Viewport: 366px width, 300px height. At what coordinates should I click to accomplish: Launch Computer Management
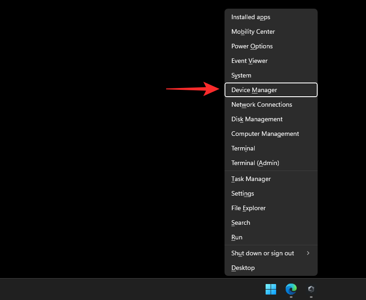pos(265,134)
